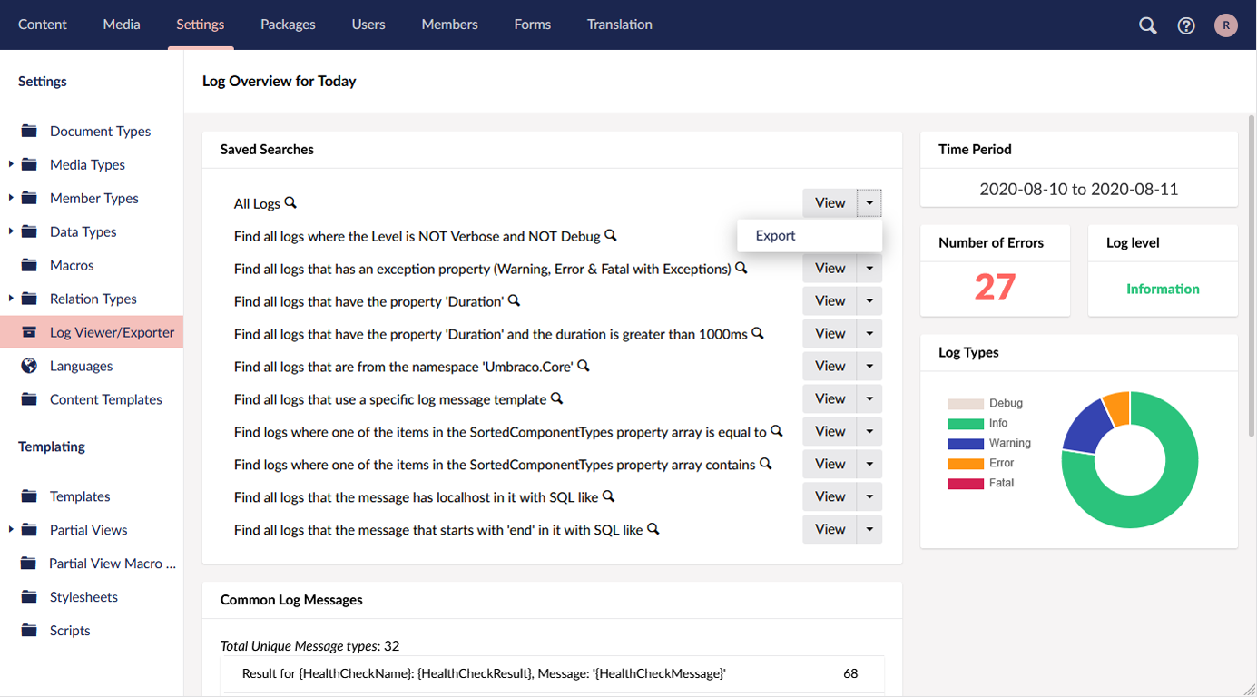View logs from namespace 'Umbraco.Core'

point(830,366)
